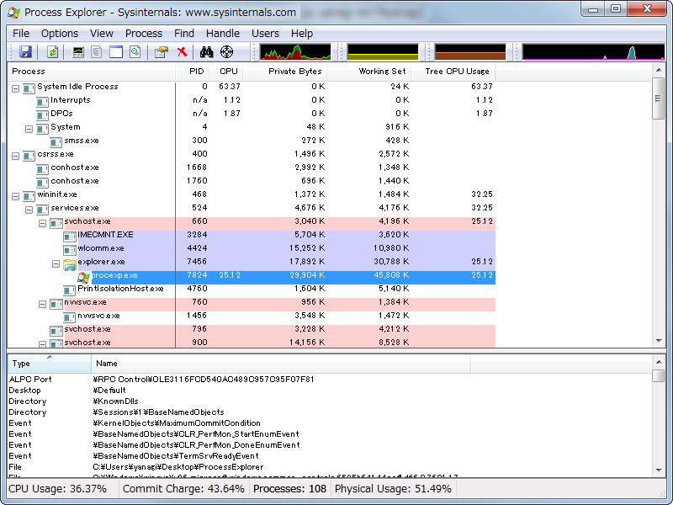Collapse the wininit.exe process tree branch
The height and width of the screenshot is (505, 673).
click(x=16, y=194)
